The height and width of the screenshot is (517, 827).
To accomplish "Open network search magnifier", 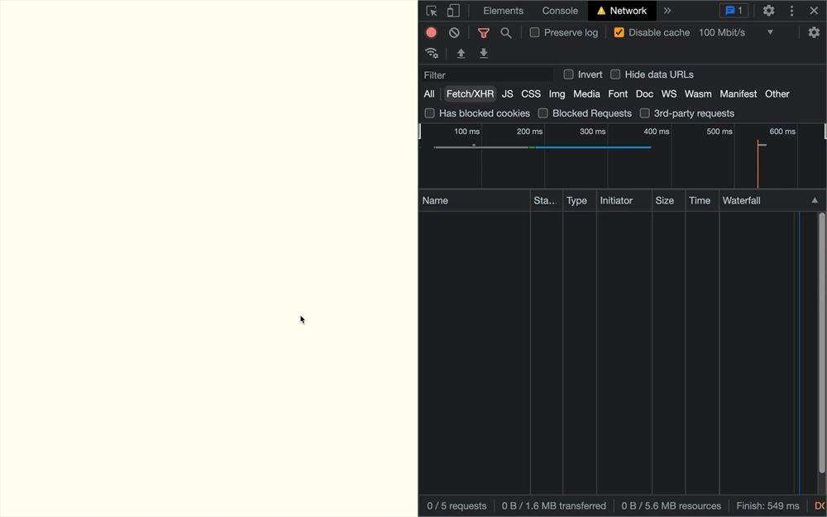I will [505, 33].
